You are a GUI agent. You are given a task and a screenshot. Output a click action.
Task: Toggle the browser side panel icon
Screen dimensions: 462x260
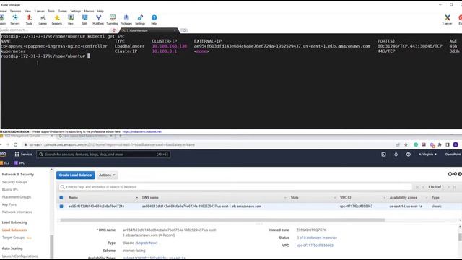point(448,144)
